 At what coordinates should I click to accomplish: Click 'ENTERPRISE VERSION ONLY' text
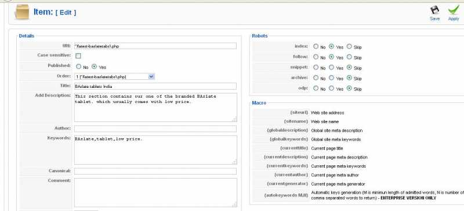pos(408,198)
